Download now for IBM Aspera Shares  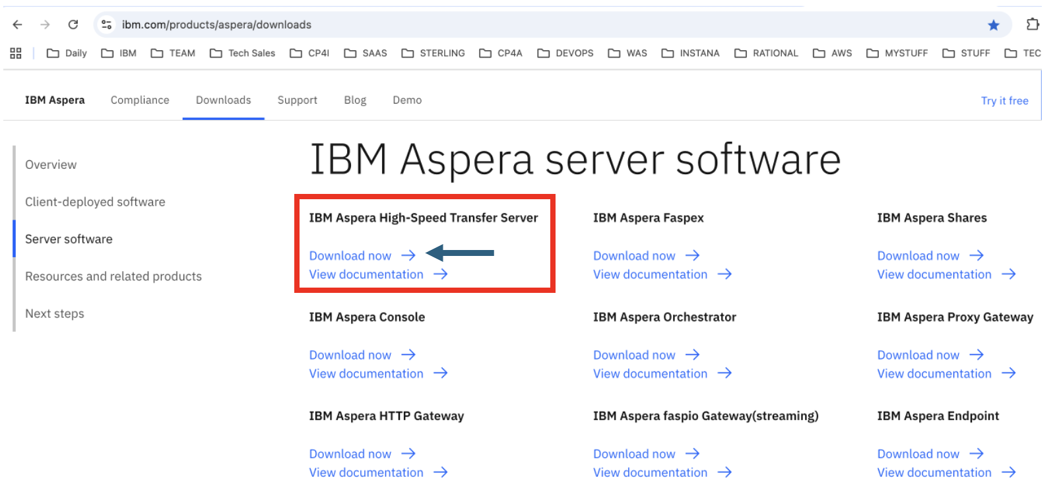[930, 255]
